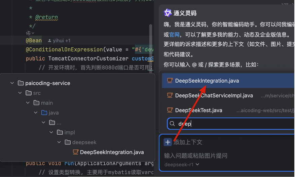295x177 pixels.
Task: Click the Java file icon beside DeepSeekChatServiceImpl.java
Action: point(170,95)
